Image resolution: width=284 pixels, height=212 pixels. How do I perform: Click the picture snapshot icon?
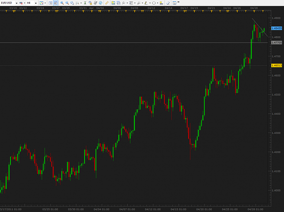click(x=113, y=3)
